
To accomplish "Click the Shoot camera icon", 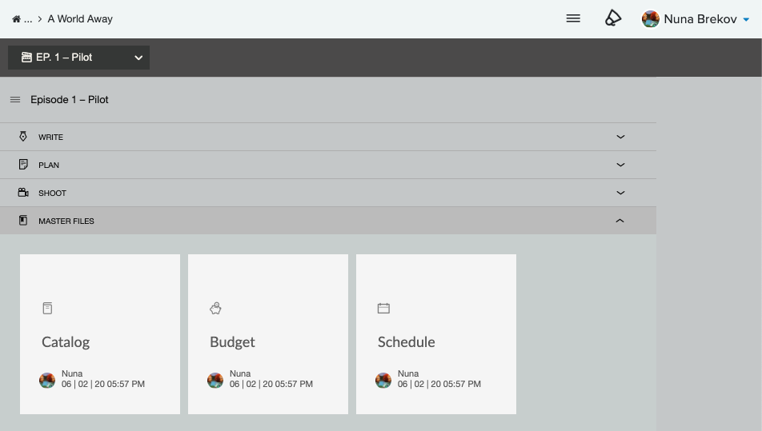I will [23, 193].
